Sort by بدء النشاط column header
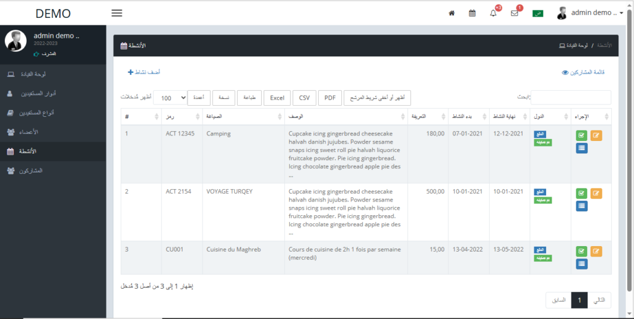 click(469, 116)
